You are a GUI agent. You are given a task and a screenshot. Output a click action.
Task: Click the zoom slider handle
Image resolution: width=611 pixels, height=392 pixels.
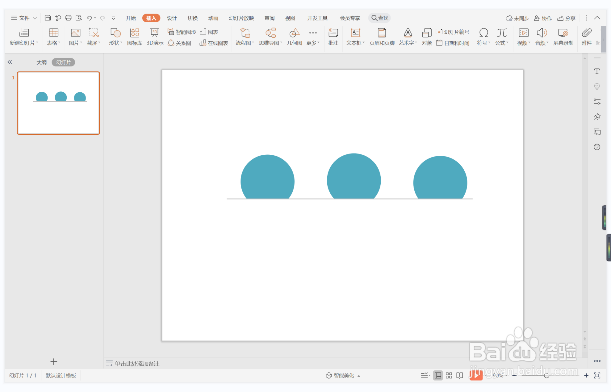click(x=546, y=375)
